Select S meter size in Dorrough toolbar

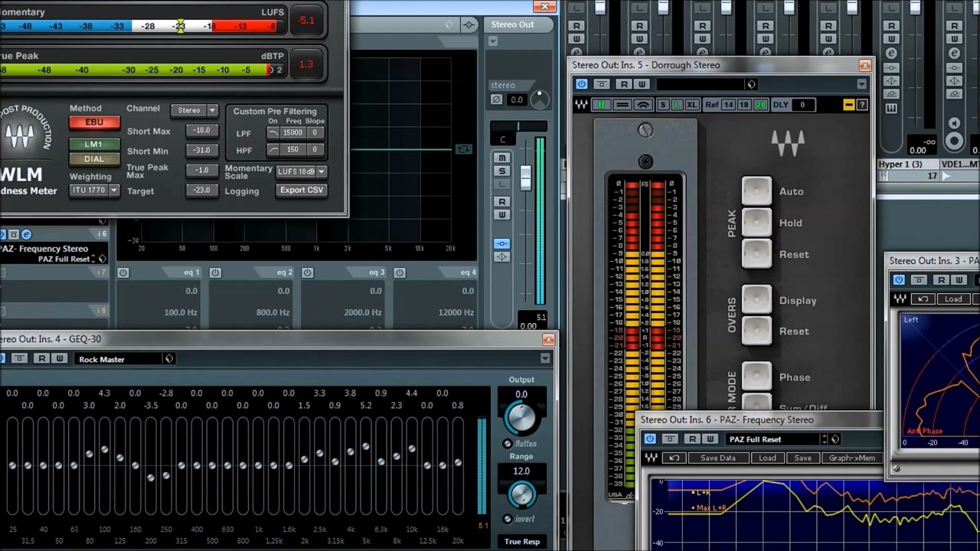(663, 105)
